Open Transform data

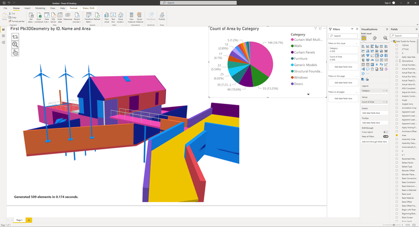point(89,17)
